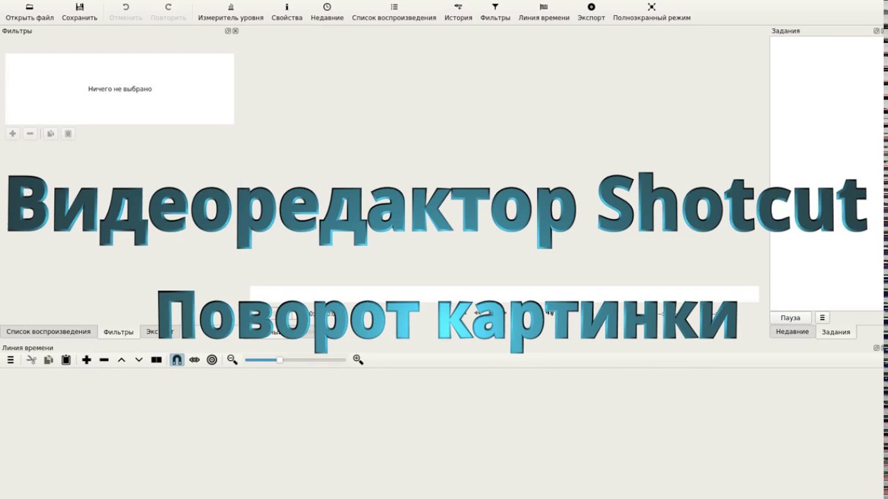Zoom out the timeline
The image size is (888, 499).
[232, 360]
